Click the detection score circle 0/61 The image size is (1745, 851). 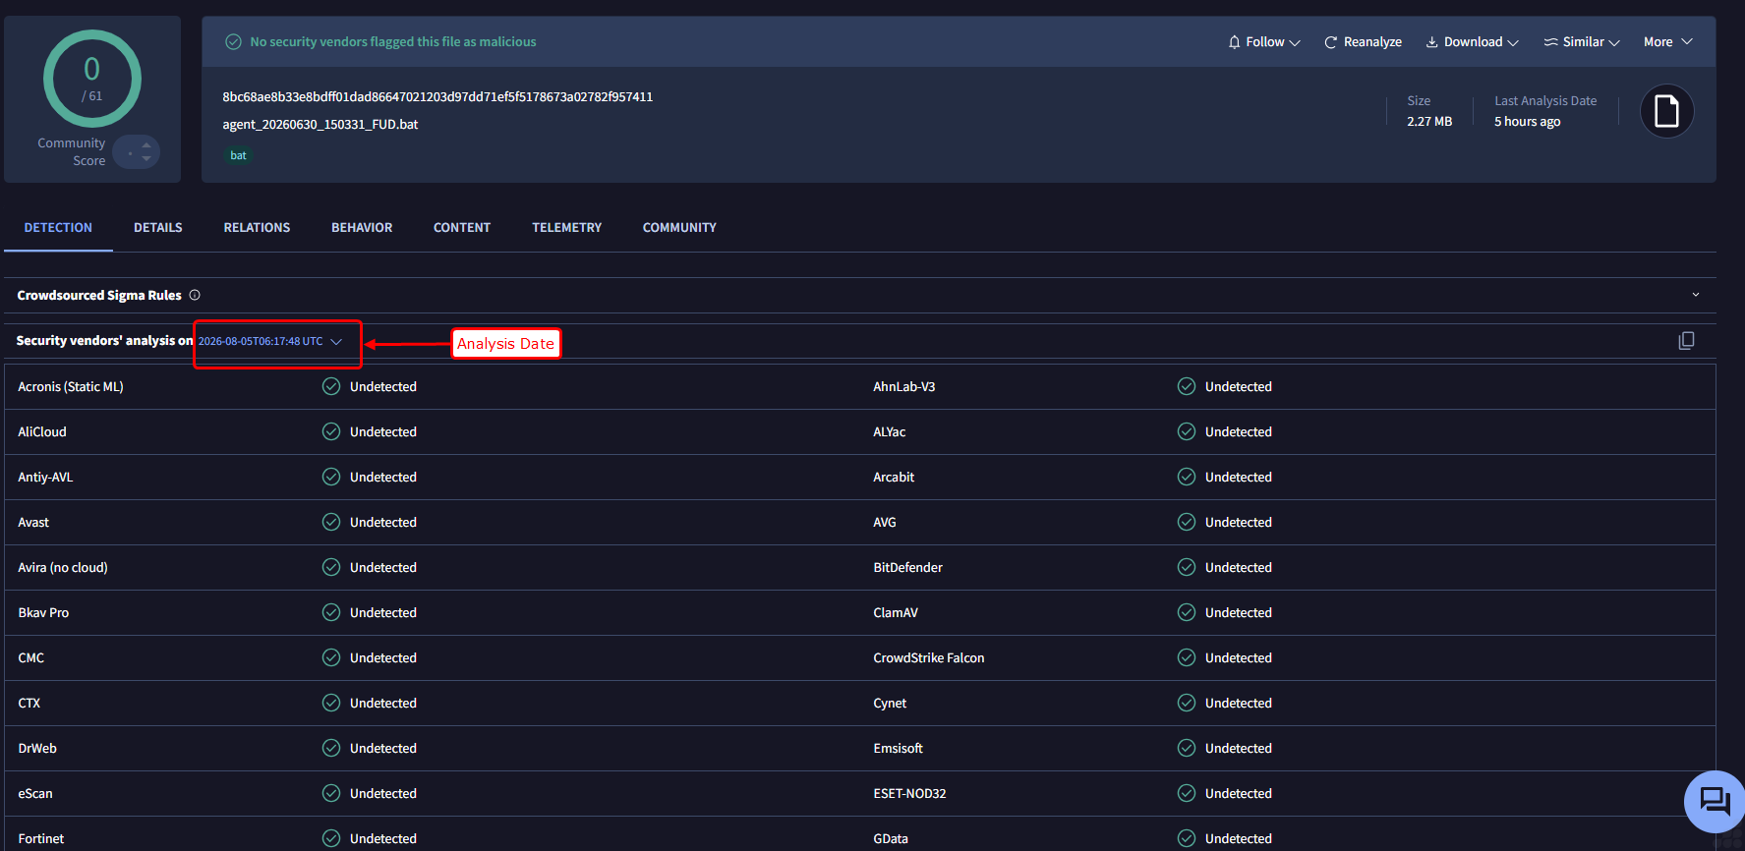91,79
